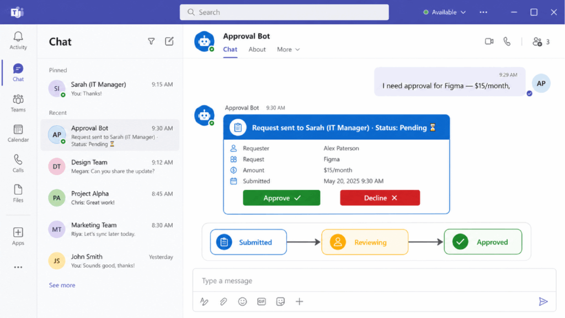Click Alex Paterson requester value
Viewport: 565px width, 318px height.
point(341,148)
